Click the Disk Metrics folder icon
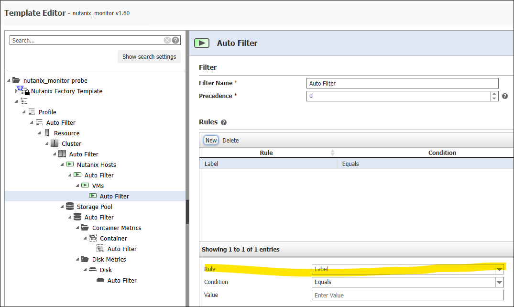This screenshot has width=514, height=307. click(x=85, y=259)
